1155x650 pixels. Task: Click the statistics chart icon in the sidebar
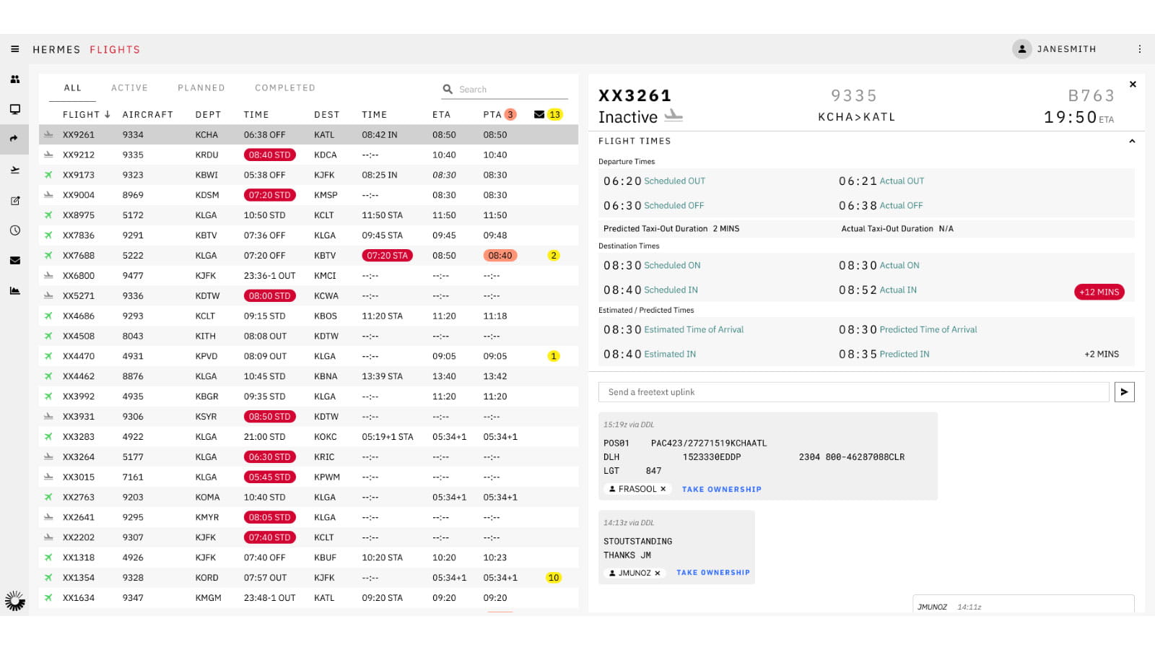pyautogui.click(x=14, y=290)
